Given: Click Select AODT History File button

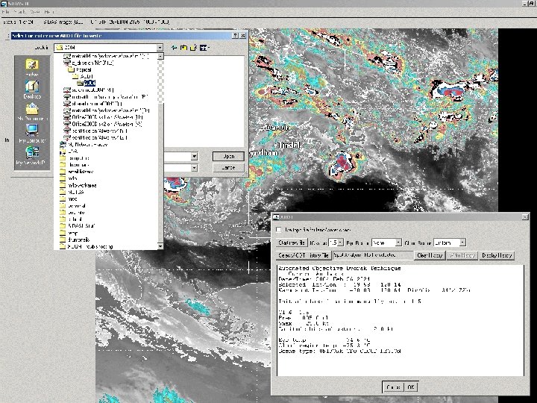Looking at the screenshot, I should click(x=304, y=255).
